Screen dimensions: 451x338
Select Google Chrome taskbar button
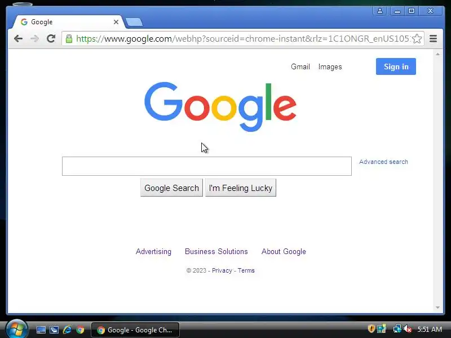click(x=135, y=330)
